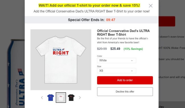Show next shirt thumbnail with right arrow

click(80, 98)
